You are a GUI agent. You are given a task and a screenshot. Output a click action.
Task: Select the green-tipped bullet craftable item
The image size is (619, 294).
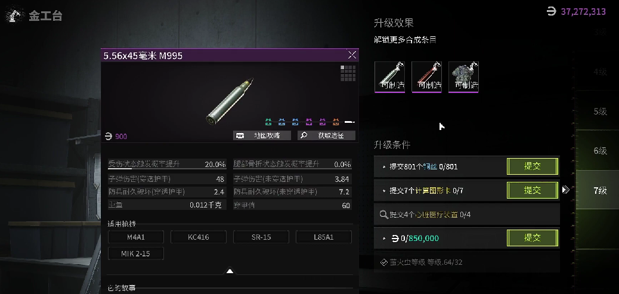click(389, 77)
